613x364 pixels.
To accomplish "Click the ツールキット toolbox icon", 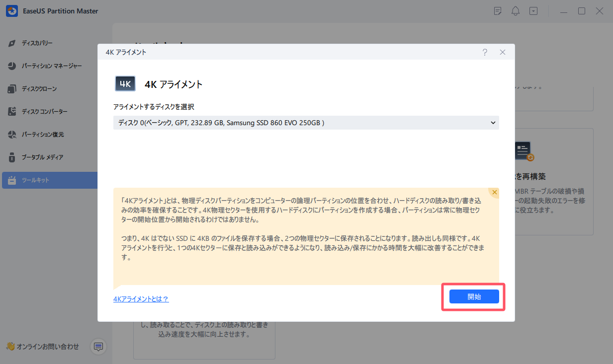I will pos(12,180).
